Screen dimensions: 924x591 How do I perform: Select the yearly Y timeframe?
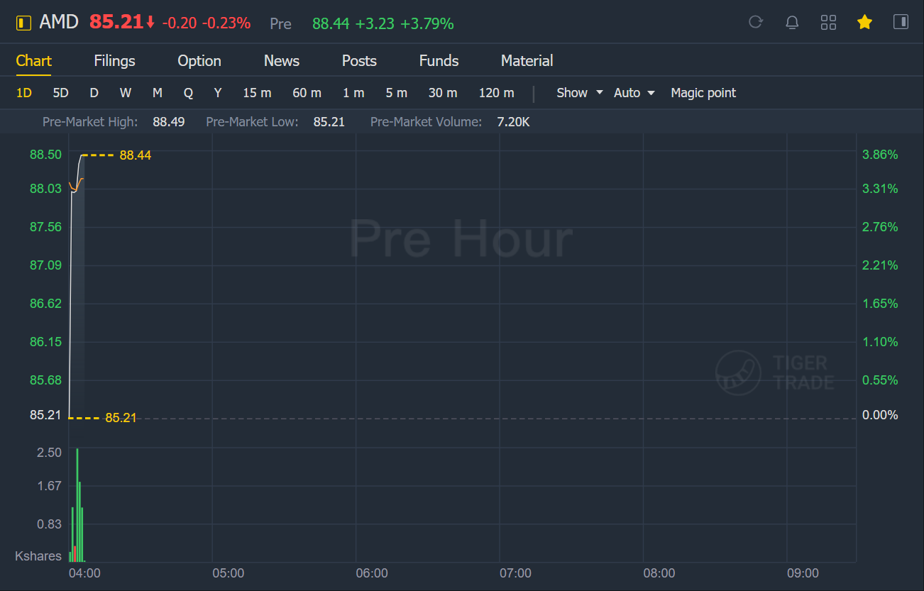(x=218, y=93)
